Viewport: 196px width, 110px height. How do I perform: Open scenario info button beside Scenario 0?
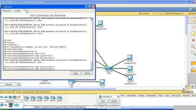point(100,97)
